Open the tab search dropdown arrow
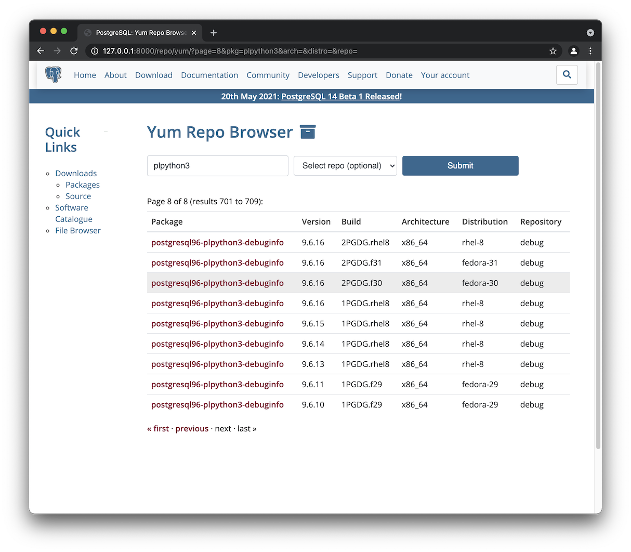Image resolution: width=631 pixels, height=552 pixels. [x=590, y=33]
